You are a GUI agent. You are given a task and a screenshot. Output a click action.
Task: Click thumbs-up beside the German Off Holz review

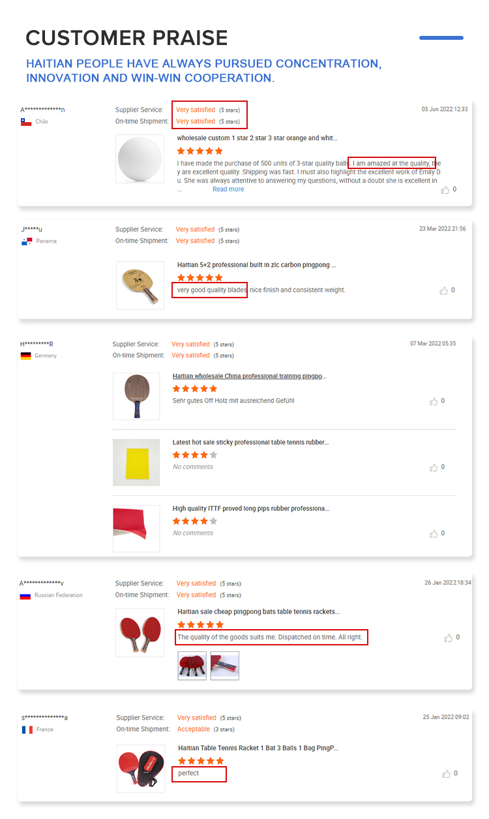pyautogui.click(x=434, y=401)
